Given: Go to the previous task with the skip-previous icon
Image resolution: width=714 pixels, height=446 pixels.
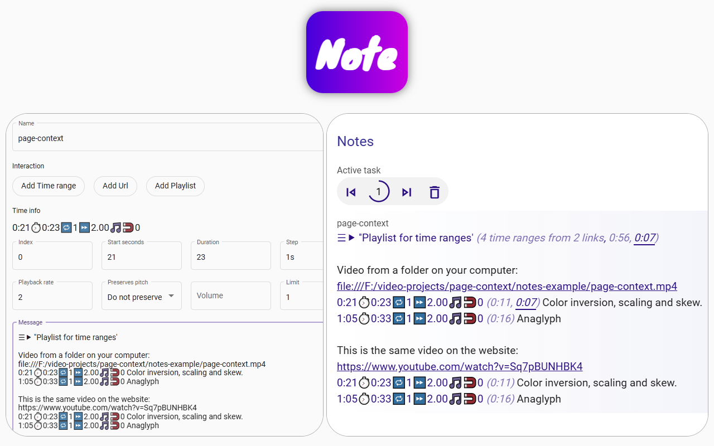Looking at the screenshot, I should (351, 192).
